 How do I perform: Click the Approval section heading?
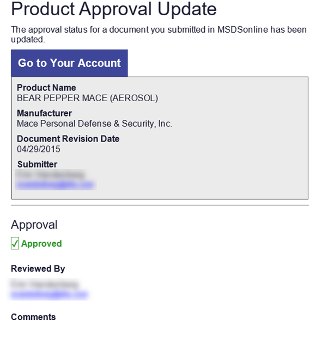pos(34,225)
